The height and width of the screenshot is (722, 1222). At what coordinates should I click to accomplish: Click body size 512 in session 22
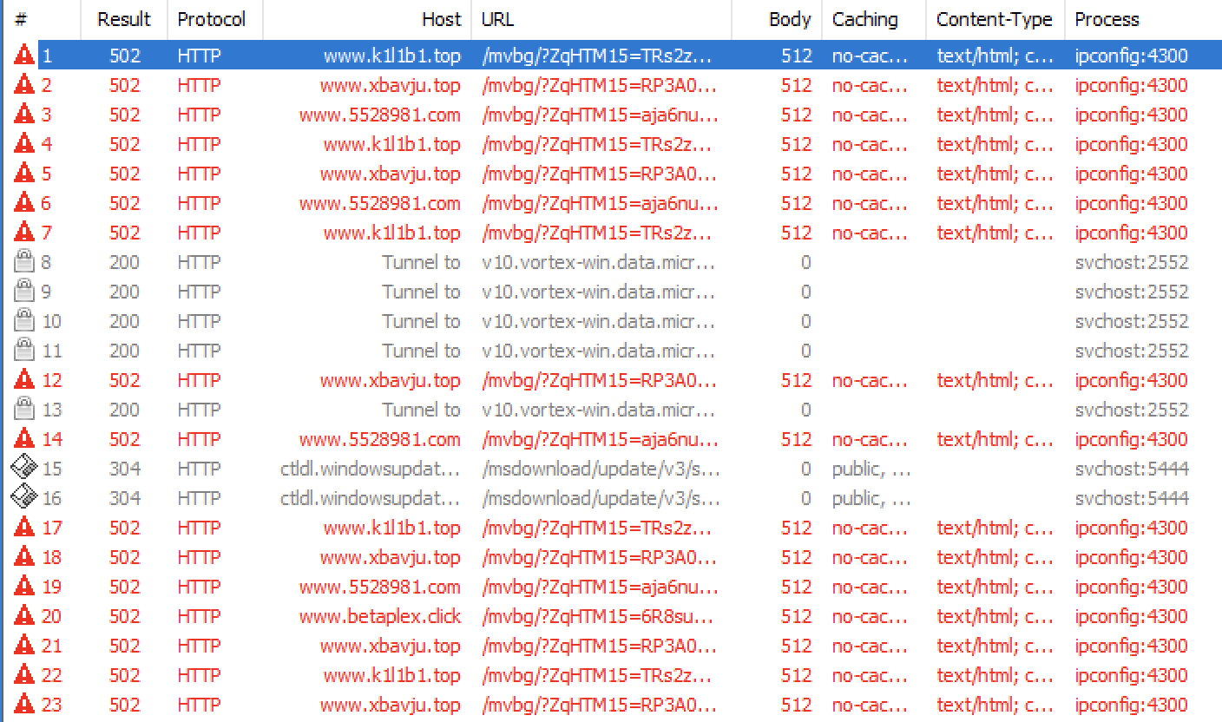(796, 675)
